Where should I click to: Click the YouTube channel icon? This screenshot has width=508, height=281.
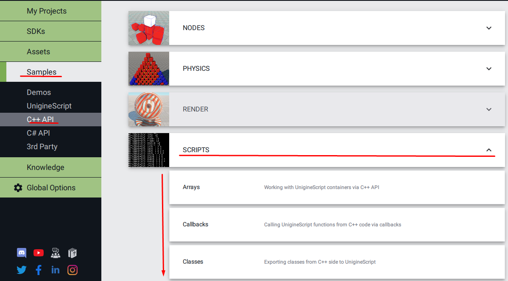coord(39,253)
